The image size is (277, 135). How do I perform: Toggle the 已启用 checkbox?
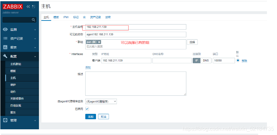[x=87, y=109]
